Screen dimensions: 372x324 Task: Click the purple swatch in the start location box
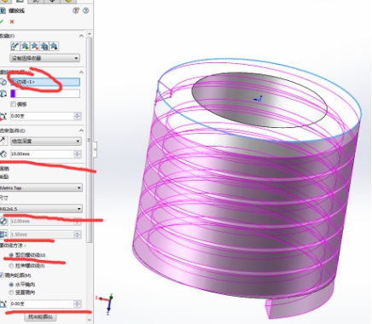pyautogui.click(x=13, y=94)
